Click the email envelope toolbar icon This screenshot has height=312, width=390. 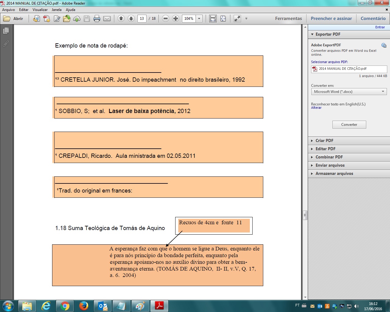[x=107, y=19]
